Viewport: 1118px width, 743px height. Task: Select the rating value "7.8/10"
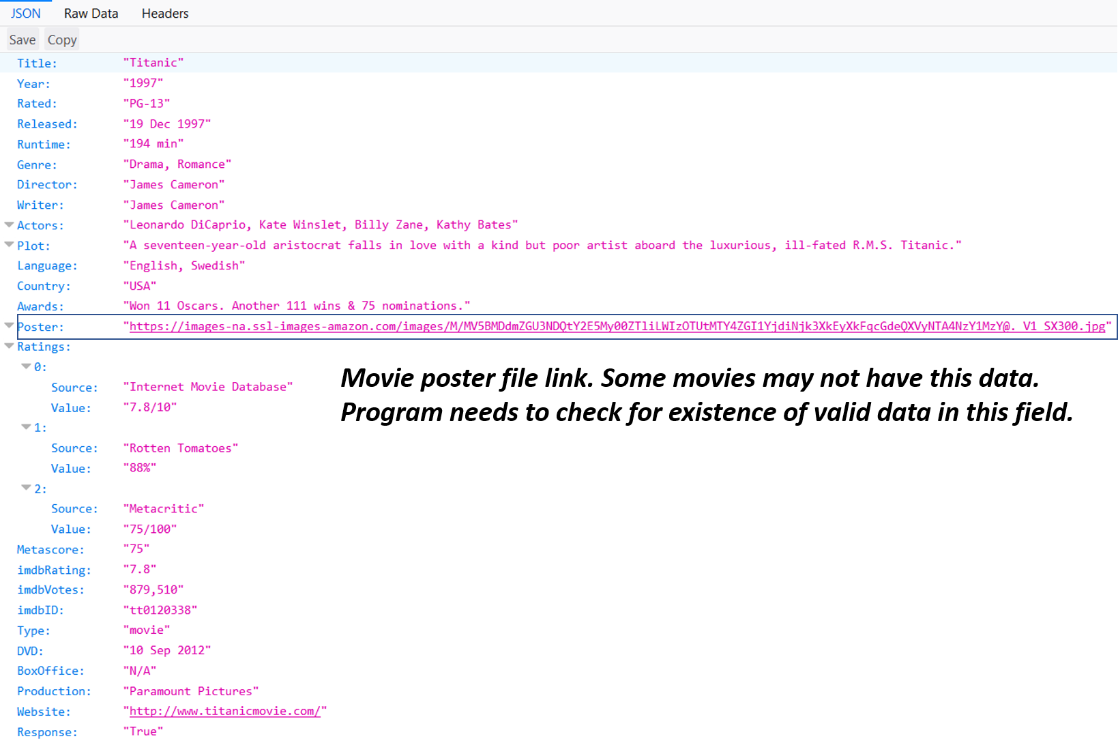coord(150,407)
